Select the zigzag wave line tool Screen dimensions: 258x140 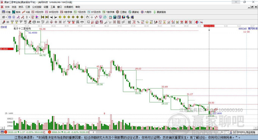[110, 22]
